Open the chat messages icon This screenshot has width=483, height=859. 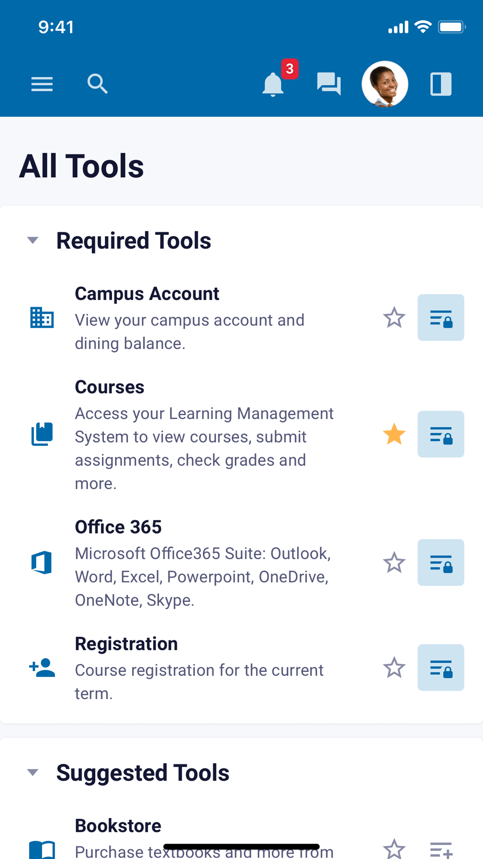tap(329, 84)
